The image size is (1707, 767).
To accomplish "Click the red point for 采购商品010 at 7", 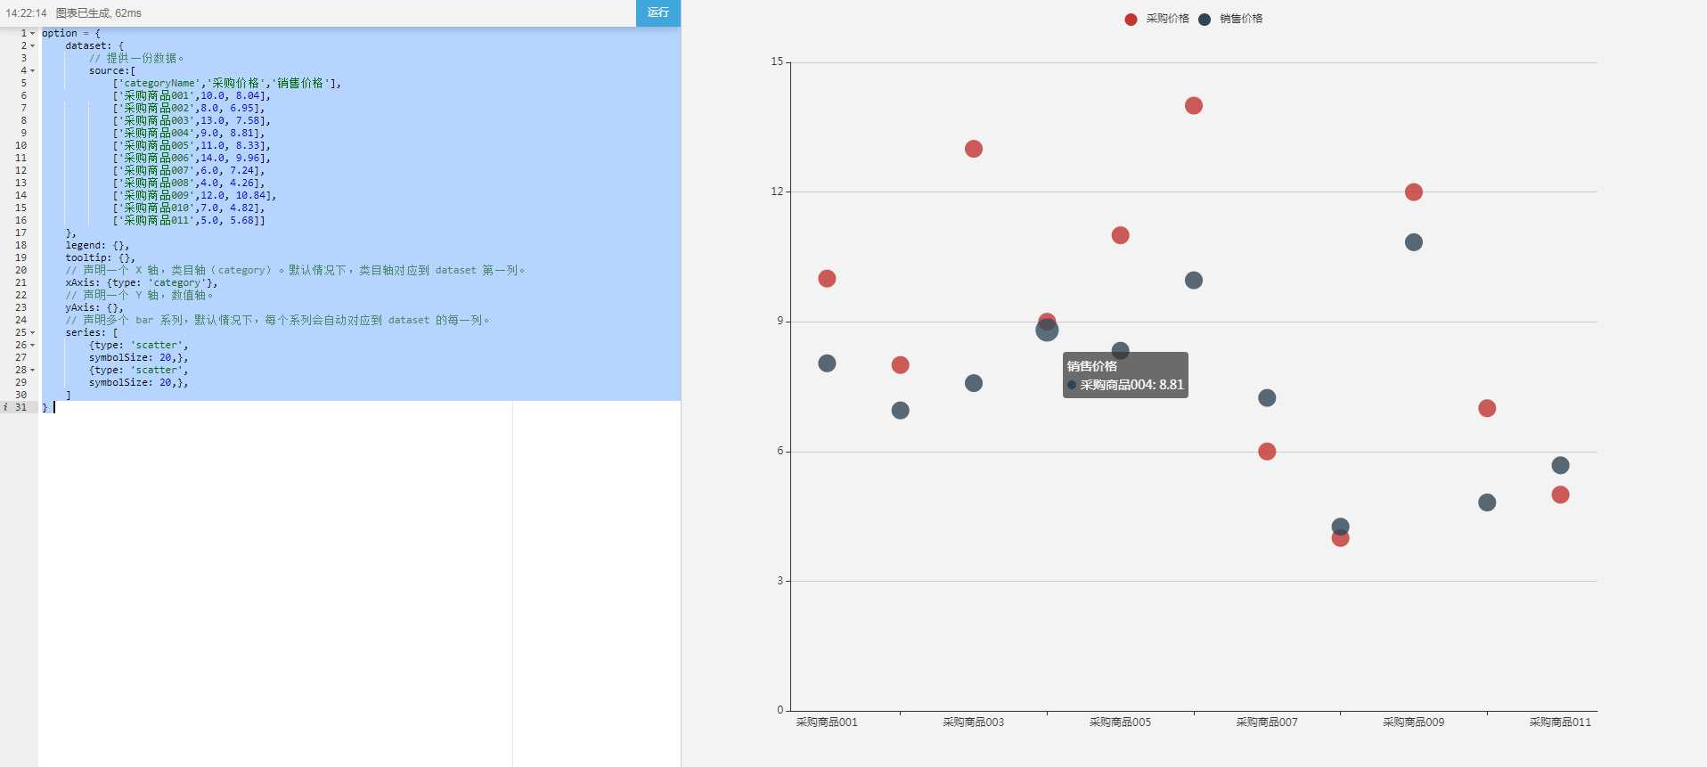I will [1487, 409].
